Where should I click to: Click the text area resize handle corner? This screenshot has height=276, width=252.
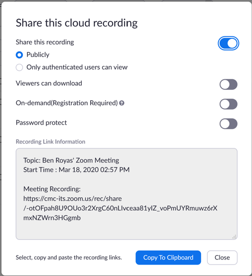tap(234, 237)
